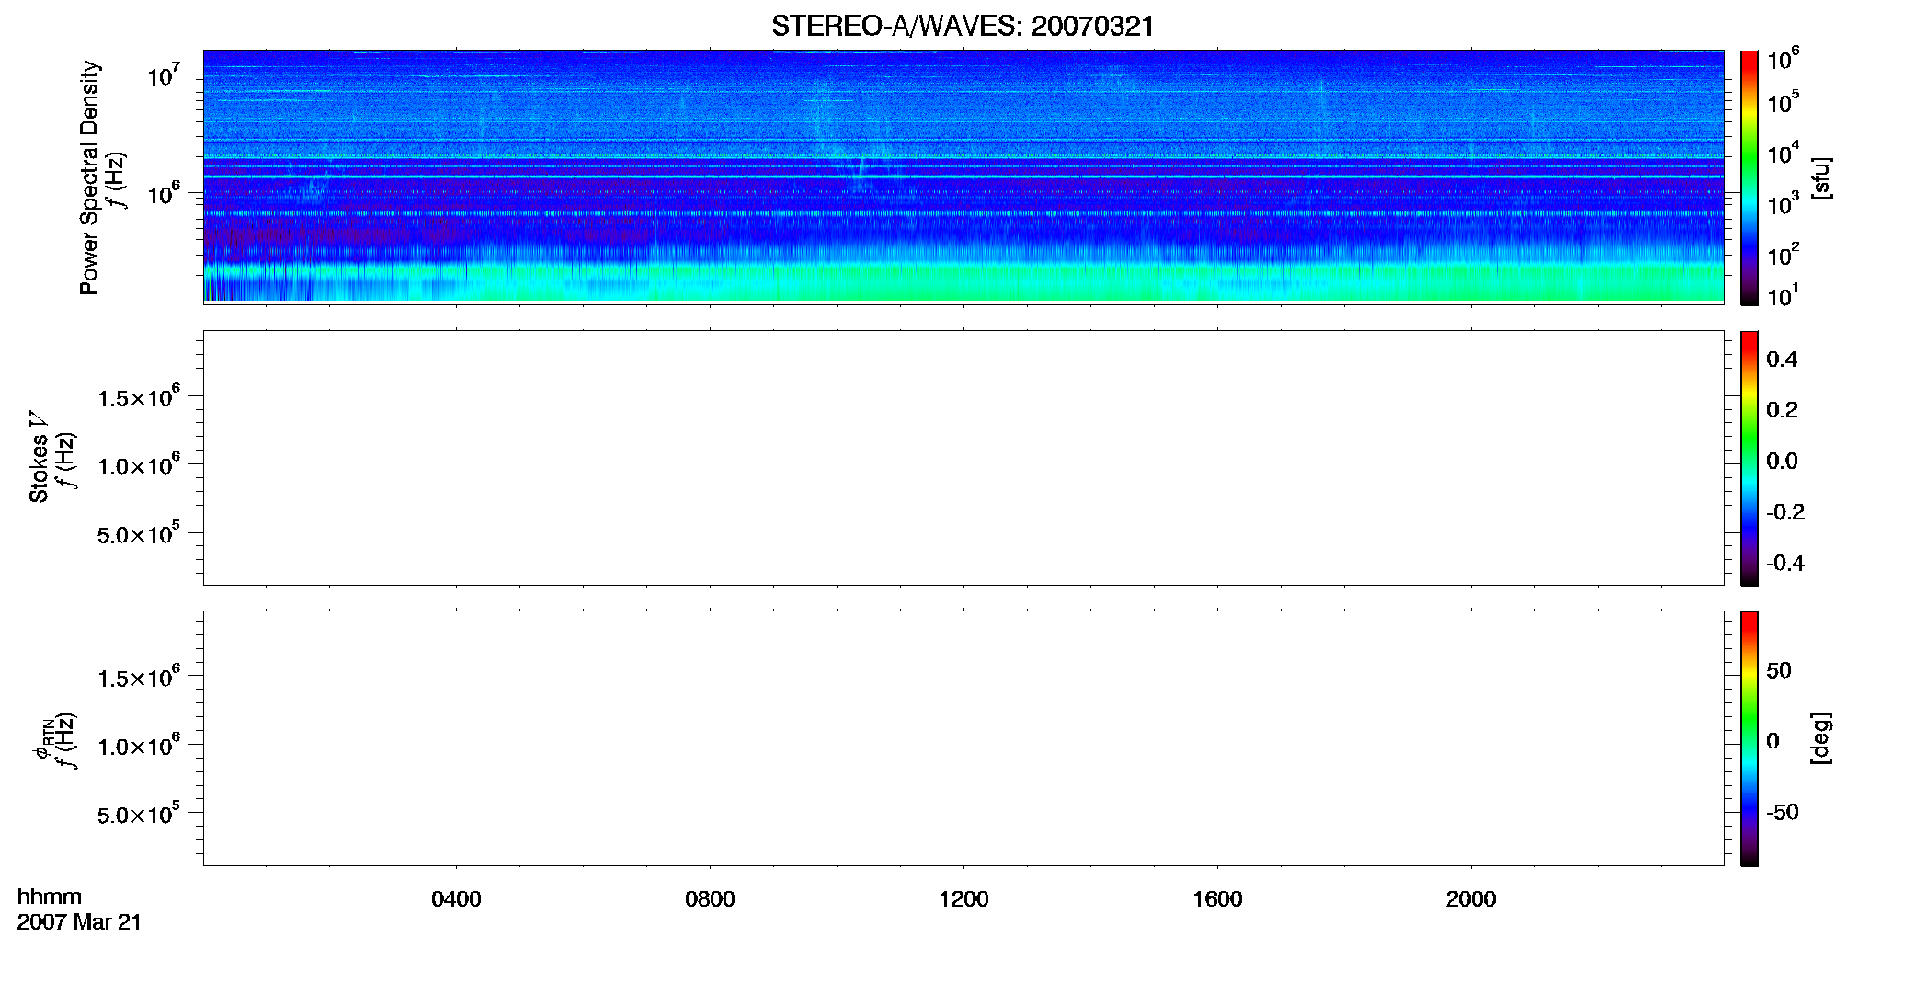Click the 10^3 label on sfu color bar

pos(1783,203)
